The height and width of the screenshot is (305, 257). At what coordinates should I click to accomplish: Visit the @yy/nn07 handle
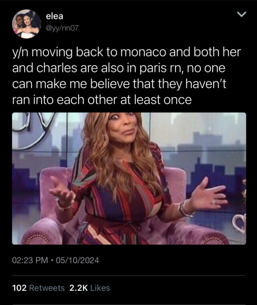(62, 28)
